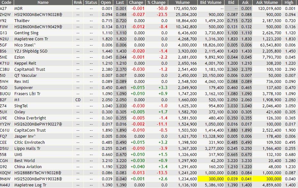Image resolution: width=298 pixels, height=188 pixels.
Task: Select CapitaCom Trust stock name
Action: 30,130
